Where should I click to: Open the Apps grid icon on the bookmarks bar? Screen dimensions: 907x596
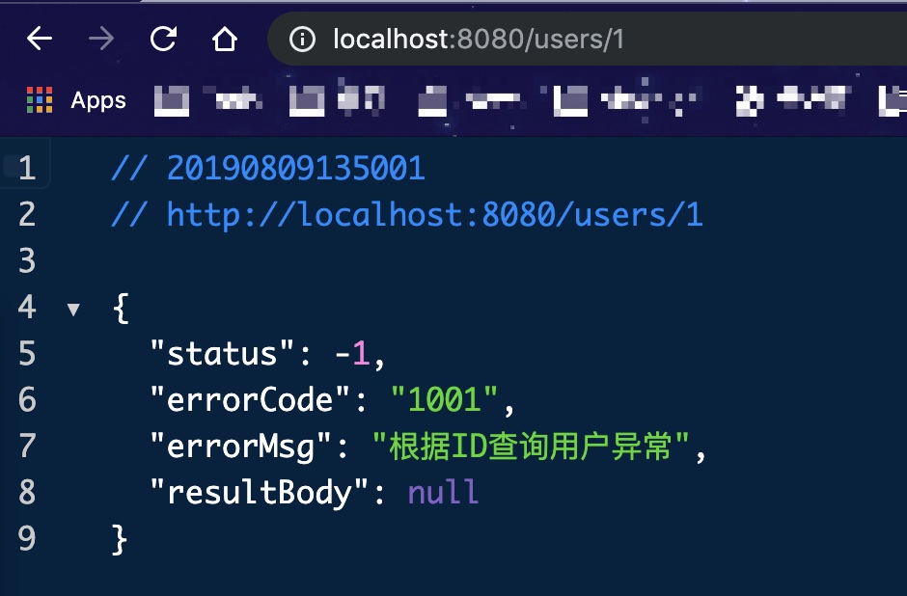[38, 99]
